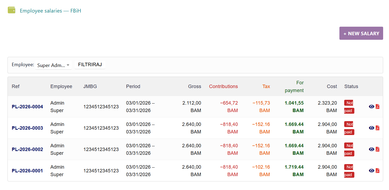
Task: Click the Gross column header
Action: pos(195,86)
